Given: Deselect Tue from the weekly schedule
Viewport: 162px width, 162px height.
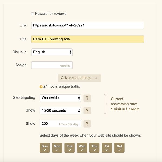Looking at the screenshot, I should (x=70, y=148).
